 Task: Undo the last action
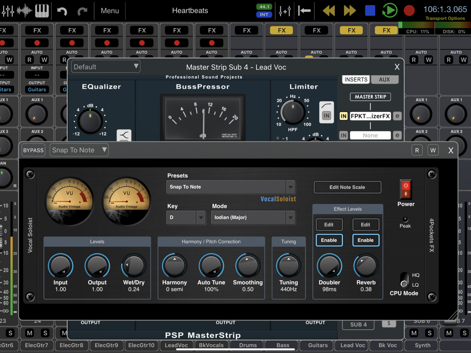(62, 11)
